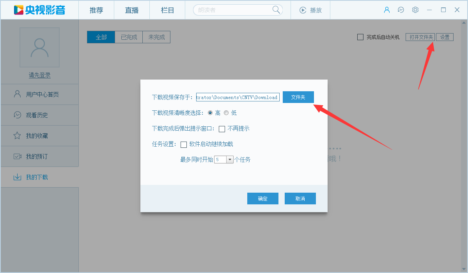Switch to the 未完成 filter tab
Viewport: 468px width, 273px height.
click(156, 37)
